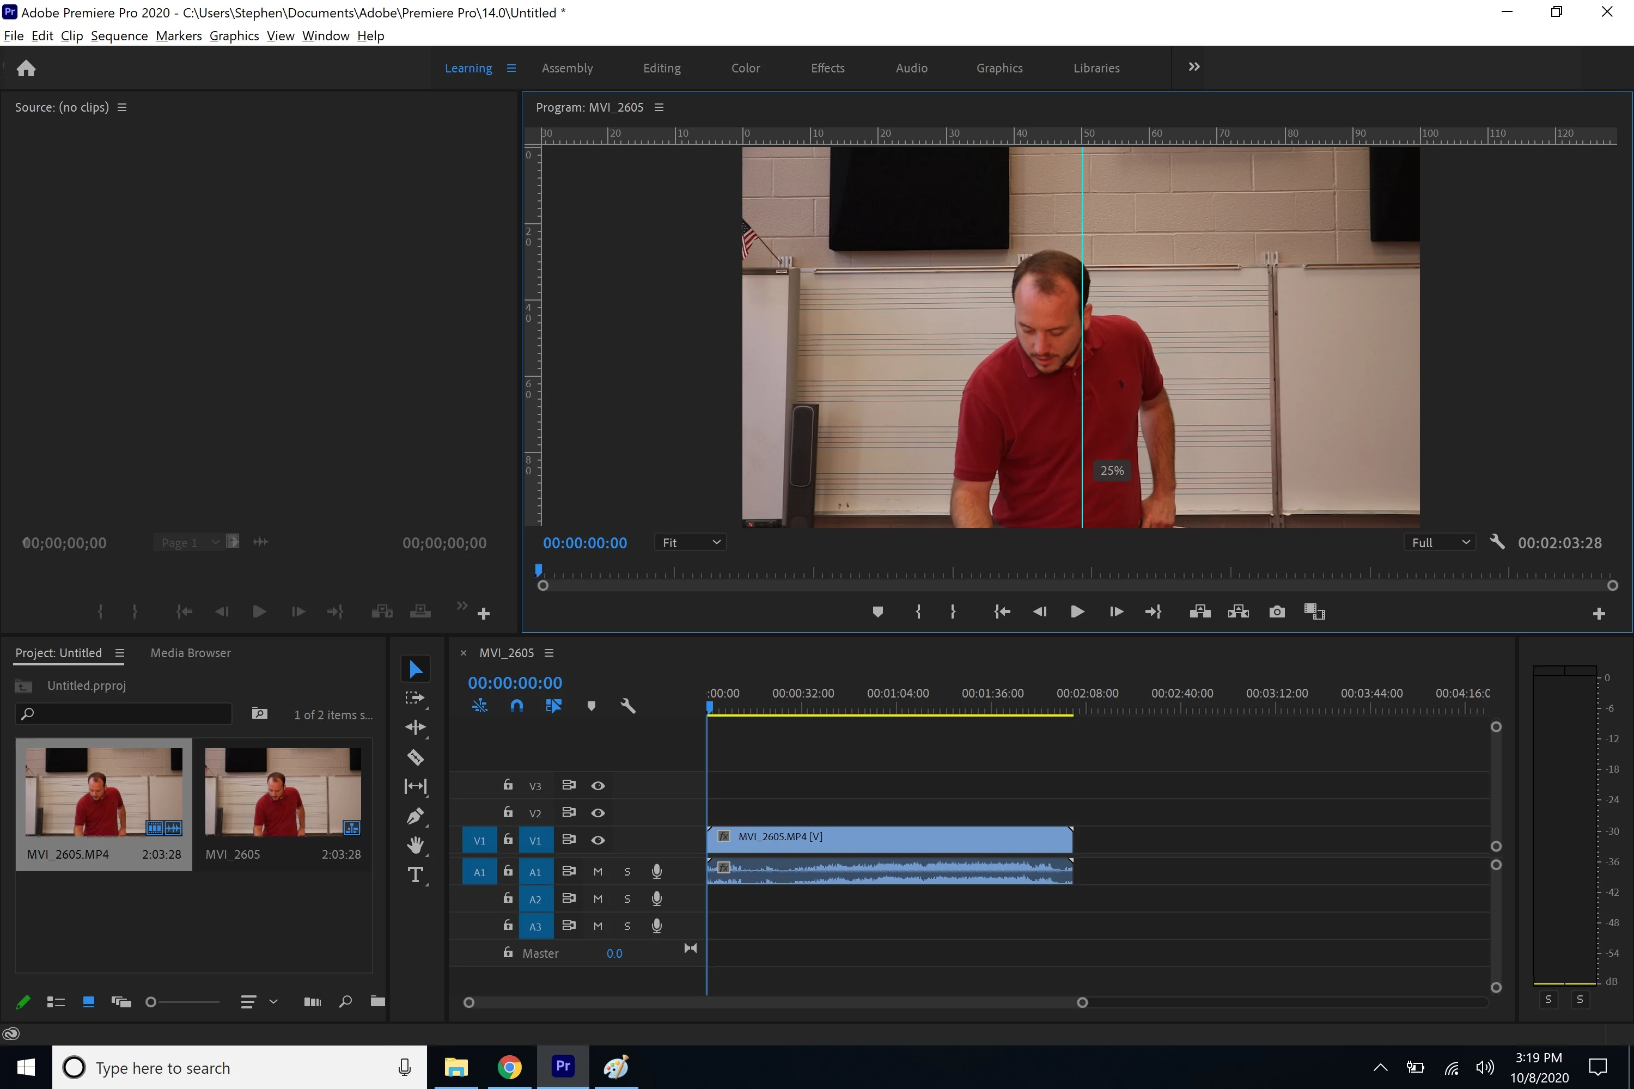The height and width of the screenshot is (1089, 1634).
Task: Switch to the Editing workspace
Action: tap(661, 68)
